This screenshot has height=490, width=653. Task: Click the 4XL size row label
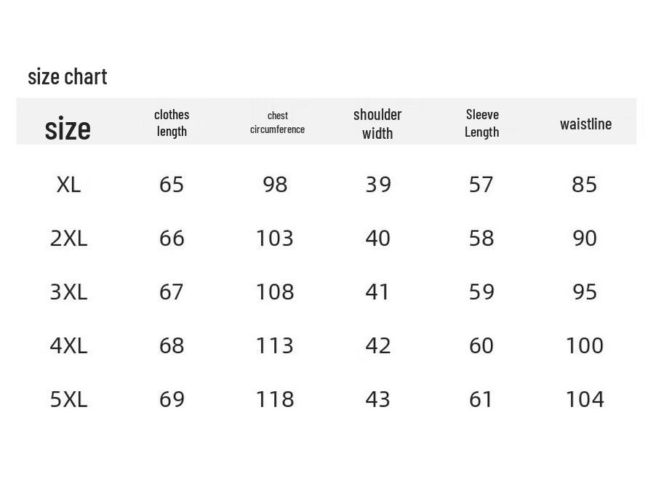tap(68, 346)
